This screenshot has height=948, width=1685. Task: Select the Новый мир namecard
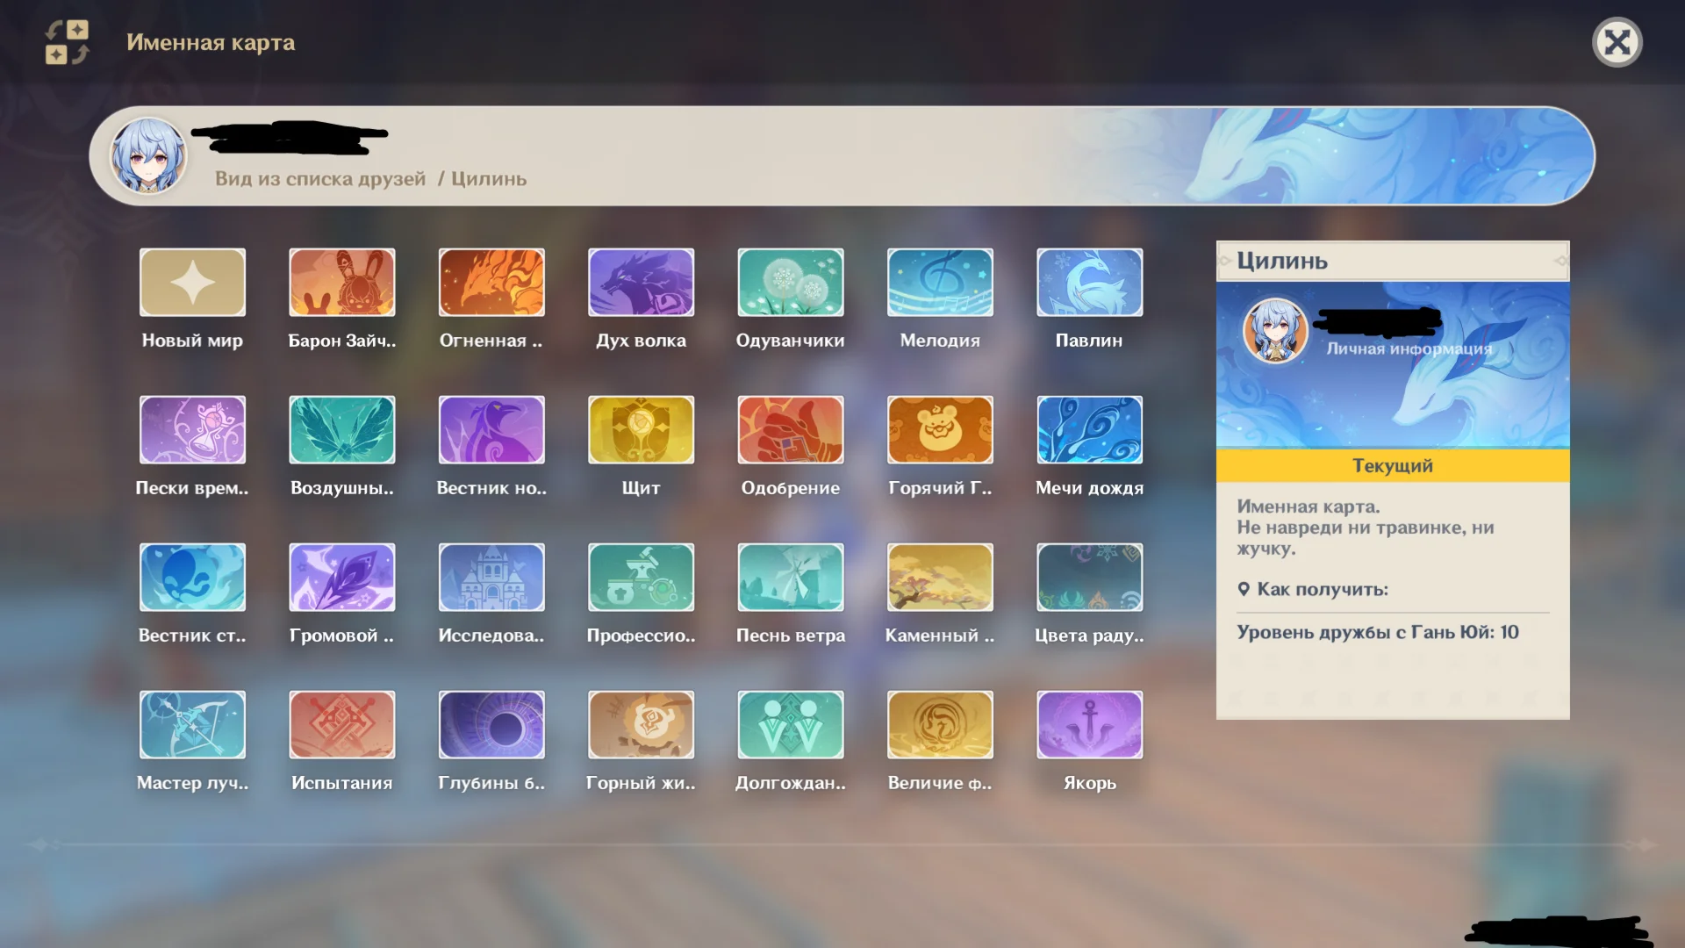coord(192,283)
